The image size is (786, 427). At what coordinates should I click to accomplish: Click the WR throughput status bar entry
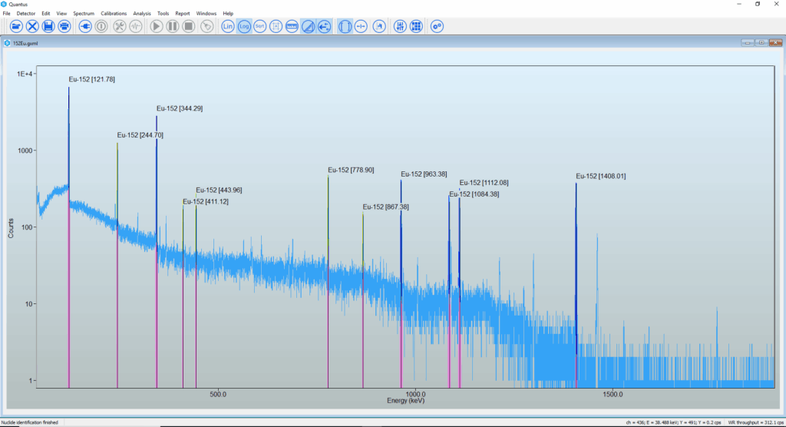coord(755,422)
